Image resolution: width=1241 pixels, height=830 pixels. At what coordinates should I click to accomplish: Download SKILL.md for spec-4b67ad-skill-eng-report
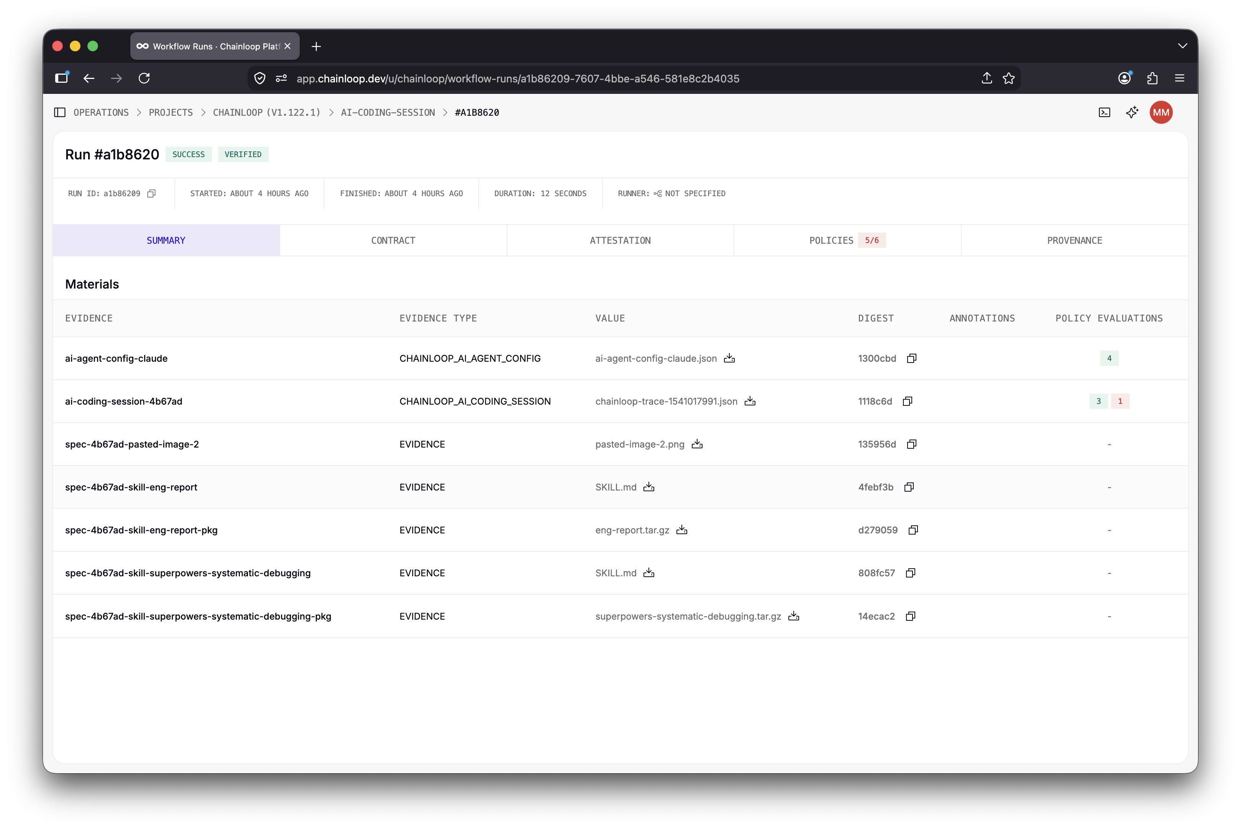pos(648,487)
